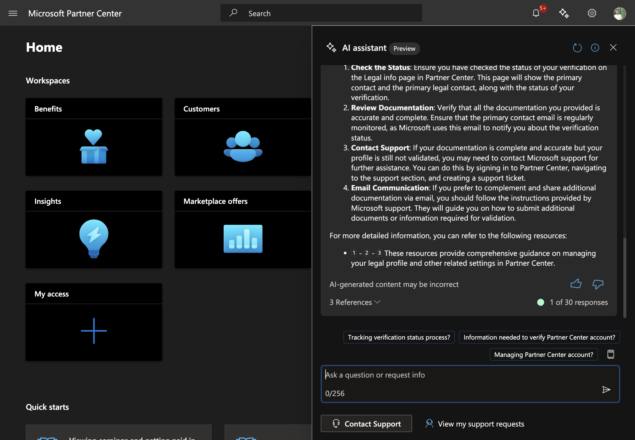This screenshot has width=635, height=440.
Task: Click the AI assistant chat scrollbar
Action: (x=625, y=278)
